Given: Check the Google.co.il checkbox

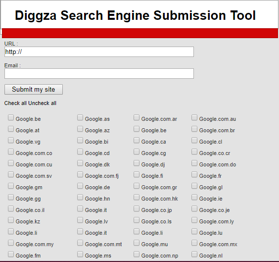Looking at the screenshot, I should pyautogui.click(x=11, y=209).
